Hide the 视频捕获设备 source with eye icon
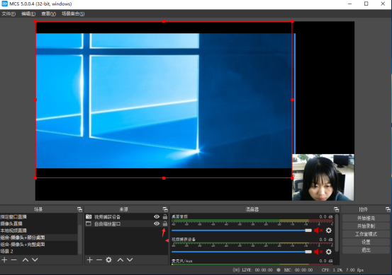 pyautogui.click(x=157, y=216)
